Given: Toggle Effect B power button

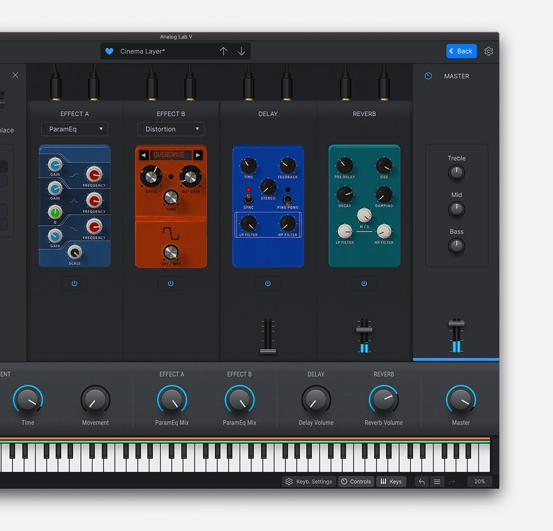Looking at the screenshot, I should [171, 283].
